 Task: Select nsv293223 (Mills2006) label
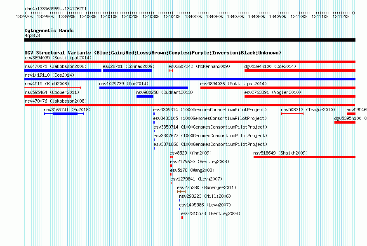(x=205, y=196)
